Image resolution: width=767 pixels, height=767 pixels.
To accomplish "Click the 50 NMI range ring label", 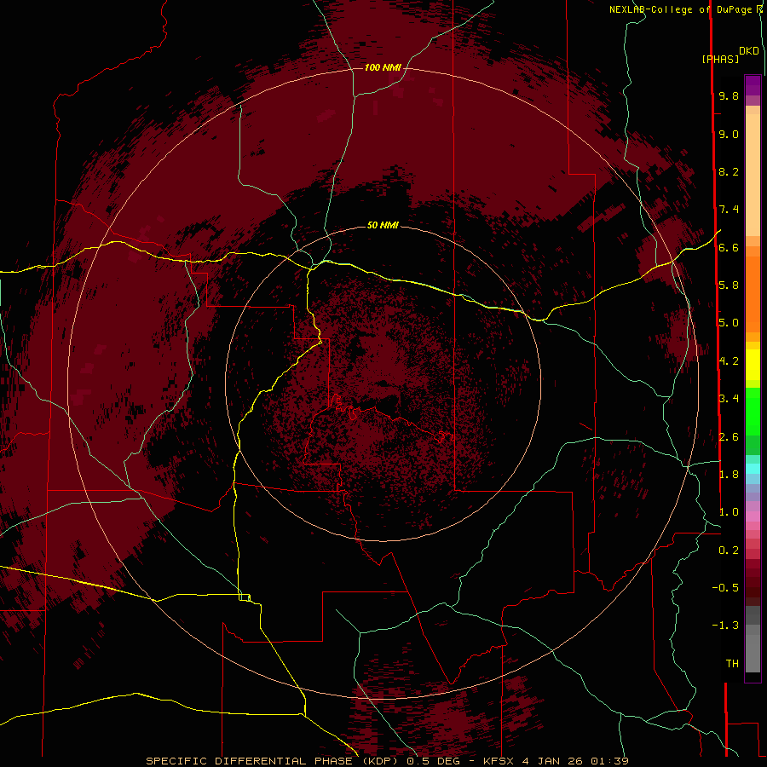I will (x=383, y=225).
